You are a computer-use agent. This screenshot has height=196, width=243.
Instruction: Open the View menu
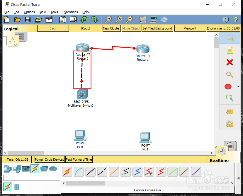click(x=43, y=12)
